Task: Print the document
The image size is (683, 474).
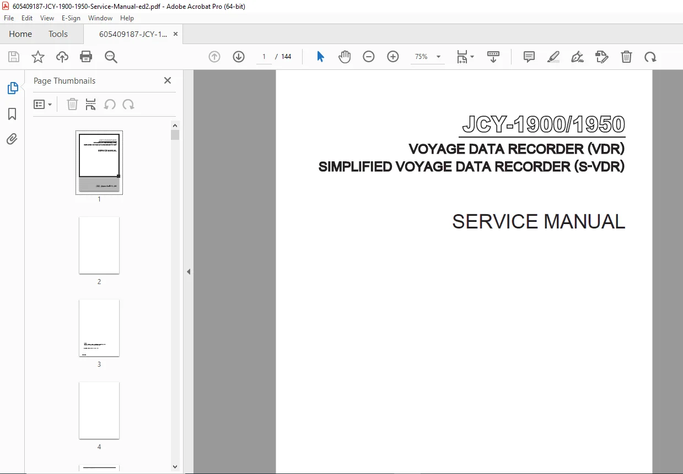Action: [x=86, y=57]
